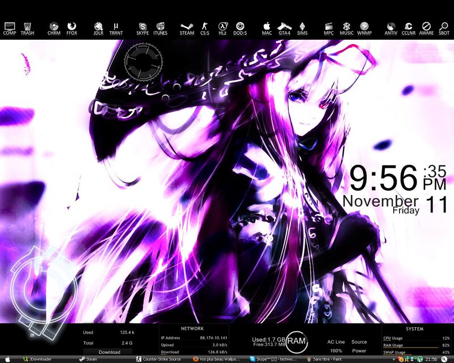This screenshot has width=454, height=363.
Task: Open STEAM from the dock
Action: pos(187,29)
